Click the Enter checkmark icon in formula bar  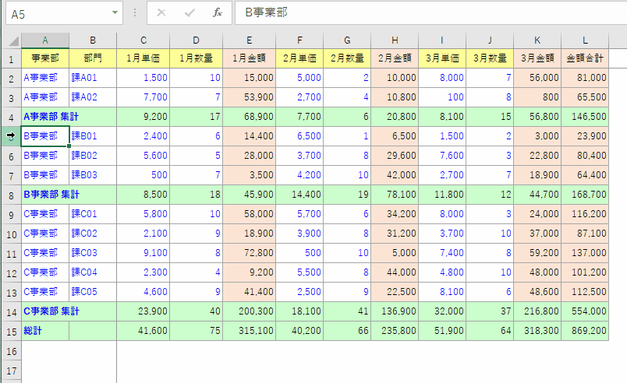[190, 12]
